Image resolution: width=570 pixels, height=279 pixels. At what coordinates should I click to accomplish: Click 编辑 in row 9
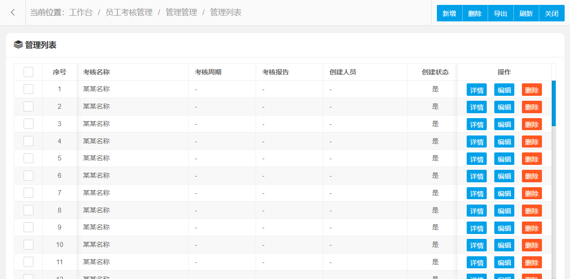point(504,228)
